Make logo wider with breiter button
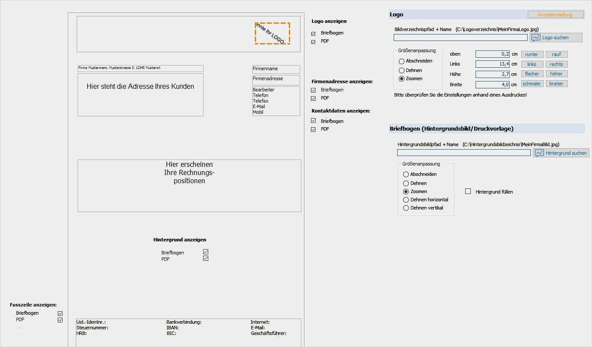The width and height of the screenshot is (592, 347). coord(556,84)
